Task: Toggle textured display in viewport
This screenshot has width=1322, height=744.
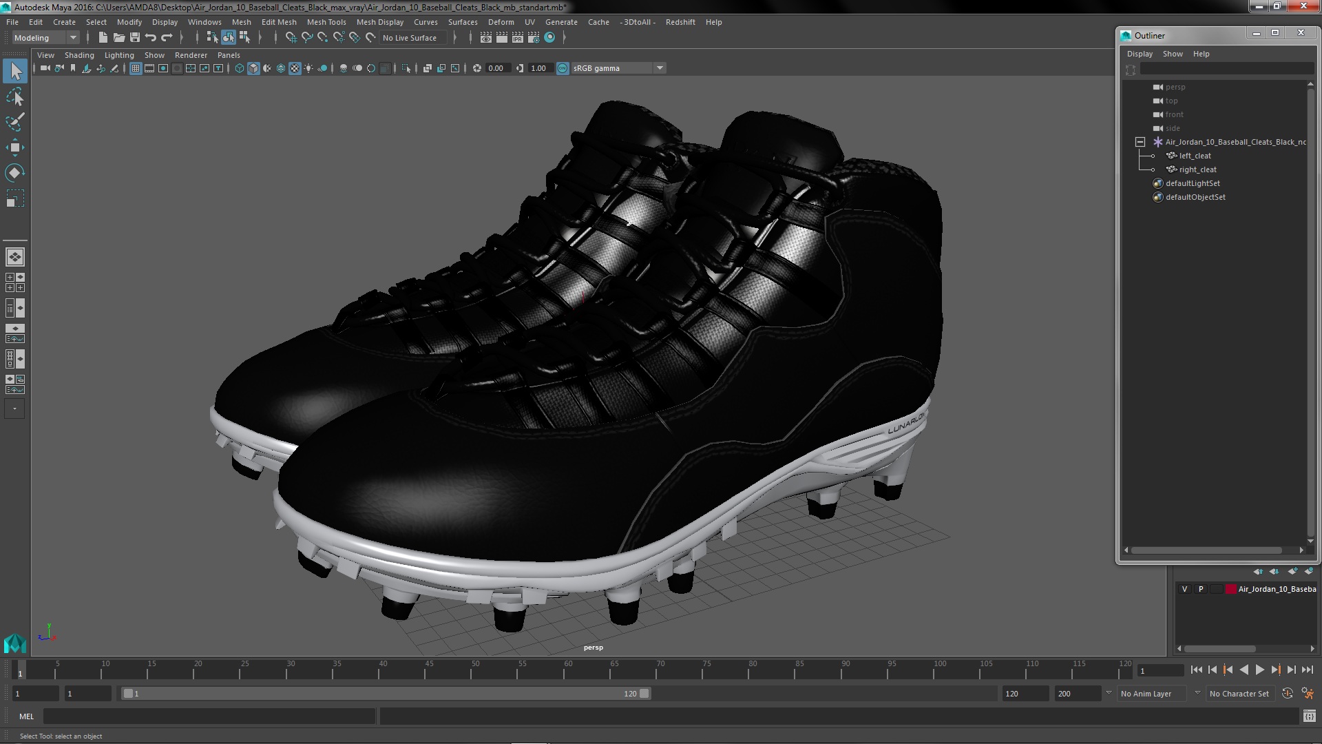Action: tap(295, 68)
